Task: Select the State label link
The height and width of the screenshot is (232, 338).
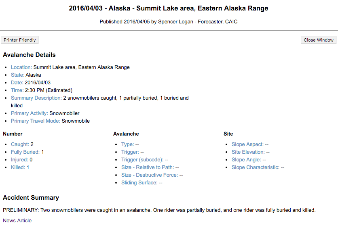Action: [18, 75]
